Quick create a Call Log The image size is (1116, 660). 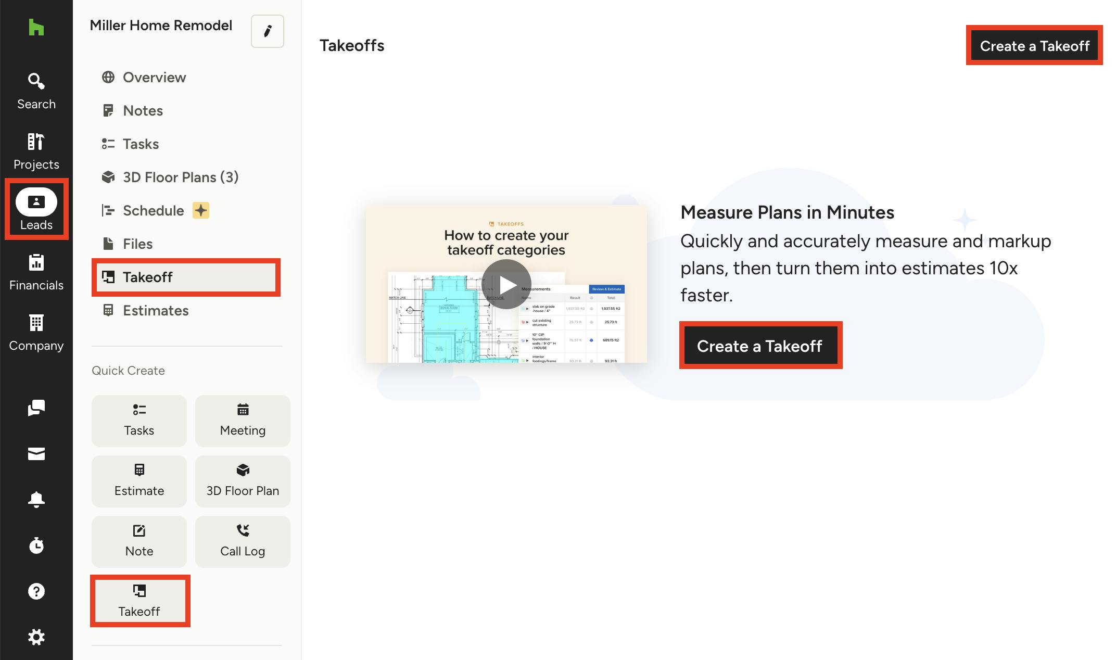click(242, 541)
